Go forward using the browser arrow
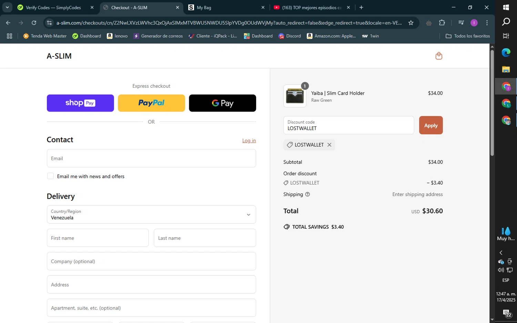The image size is (517, 323). (x=21, y=23)
